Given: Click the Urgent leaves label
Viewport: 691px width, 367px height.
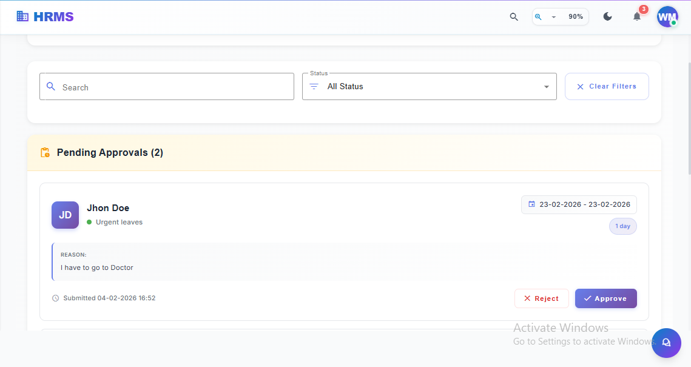Looking at the screenshot, I should 119,222.
